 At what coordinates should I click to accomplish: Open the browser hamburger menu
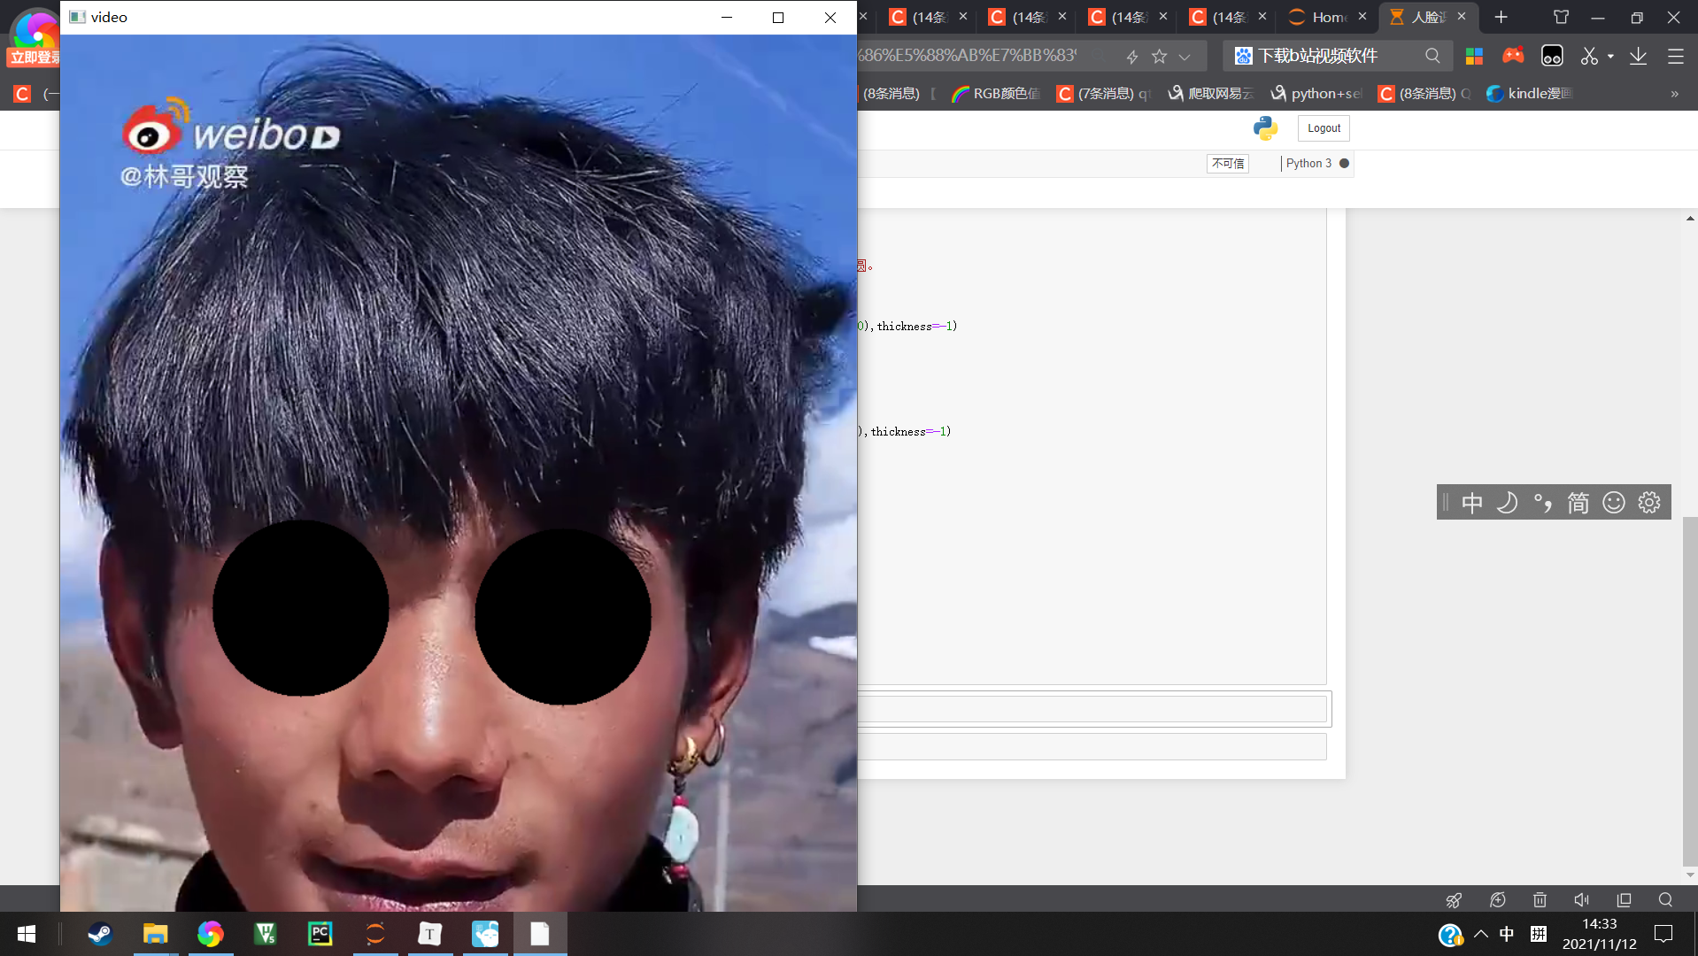pos(1676,56)
